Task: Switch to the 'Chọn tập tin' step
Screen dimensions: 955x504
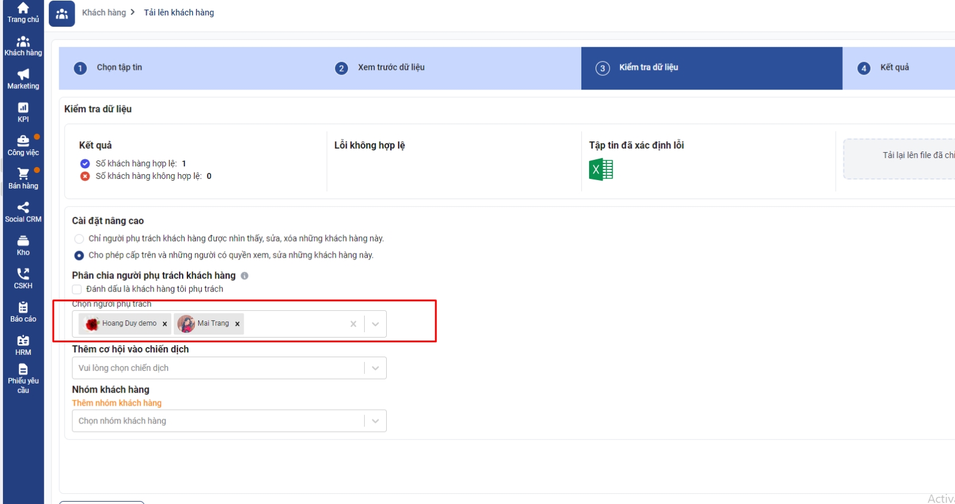Action: point(119,68)
